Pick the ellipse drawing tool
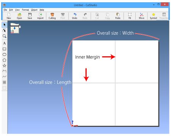The image size is (171, 136). pos(5,54)
